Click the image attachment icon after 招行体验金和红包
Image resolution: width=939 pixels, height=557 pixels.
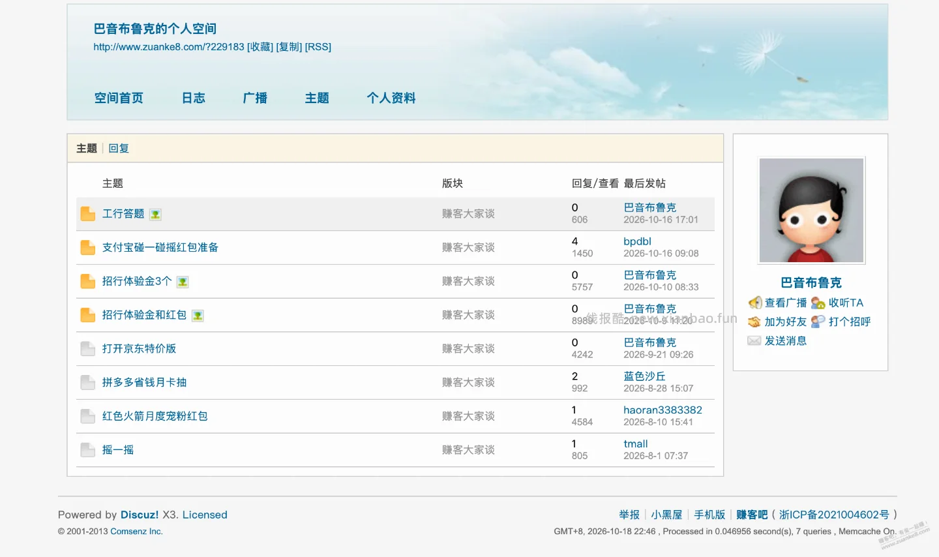point(198,316)
